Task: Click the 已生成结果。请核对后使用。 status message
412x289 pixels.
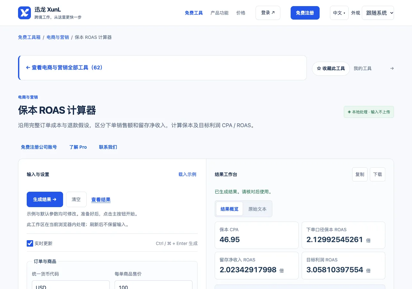Action: tap(244, 192)
